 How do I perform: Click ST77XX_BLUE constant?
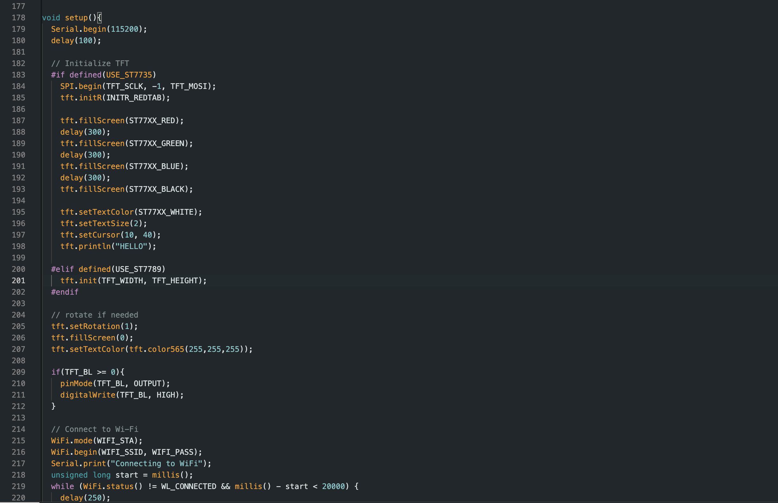[154, 166]
